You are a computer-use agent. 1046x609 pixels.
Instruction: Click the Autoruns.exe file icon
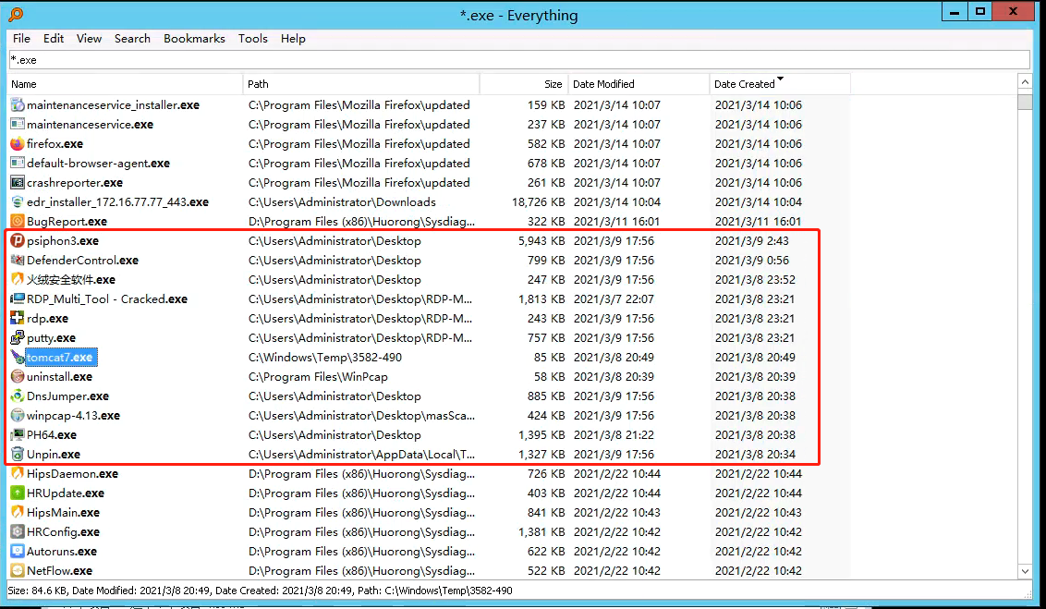(x=17, y=552)
